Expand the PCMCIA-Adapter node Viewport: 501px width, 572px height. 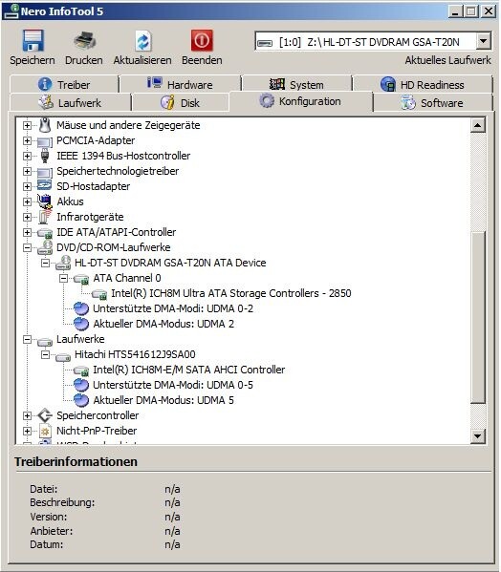27,140
